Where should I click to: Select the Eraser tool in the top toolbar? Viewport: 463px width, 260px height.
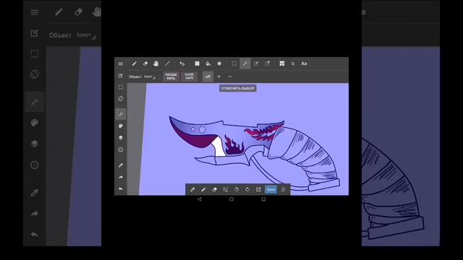click(145, 64)
